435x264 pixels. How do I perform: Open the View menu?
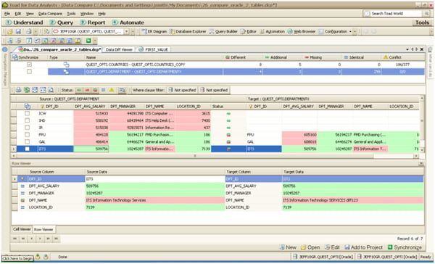30,14
